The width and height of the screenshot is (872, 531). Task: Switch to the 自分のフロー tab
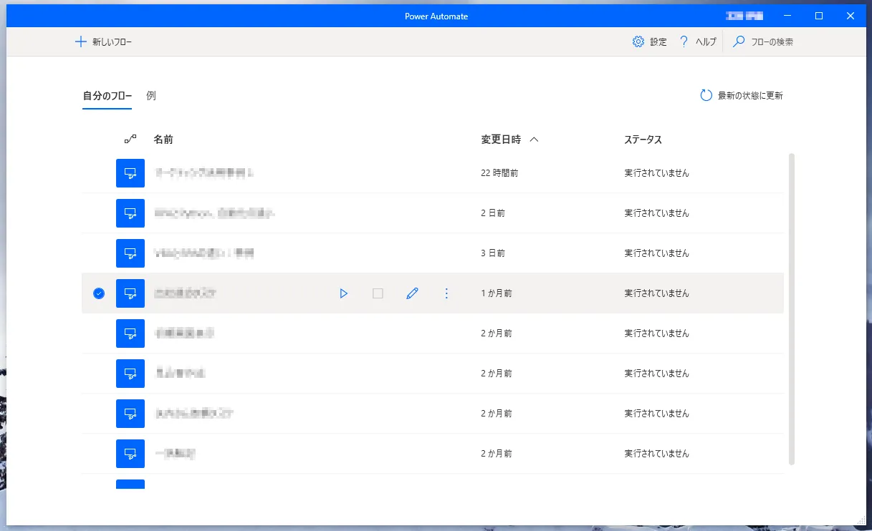[x=107, y=96]
